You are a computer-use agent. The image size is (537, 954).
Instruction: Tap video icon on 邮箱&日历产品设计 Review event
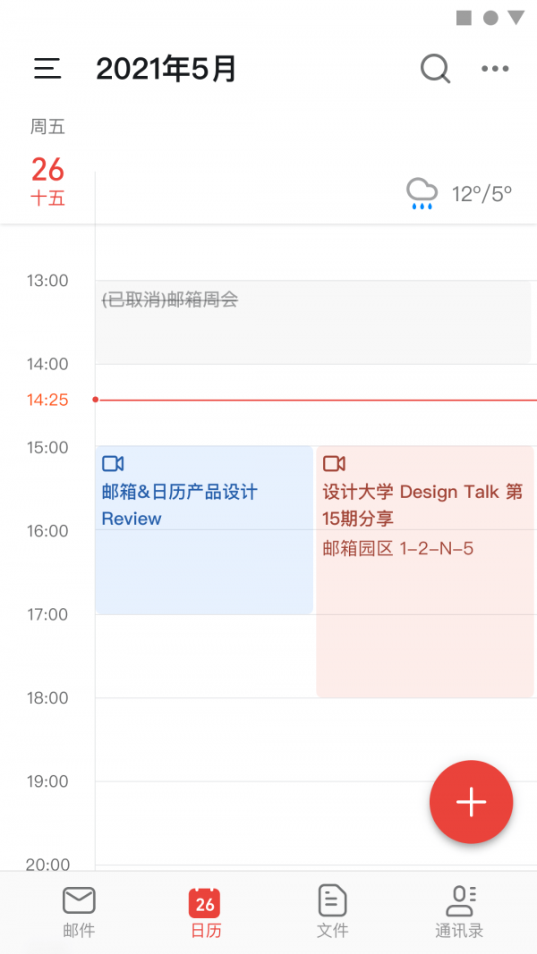[x=113, y=463]
